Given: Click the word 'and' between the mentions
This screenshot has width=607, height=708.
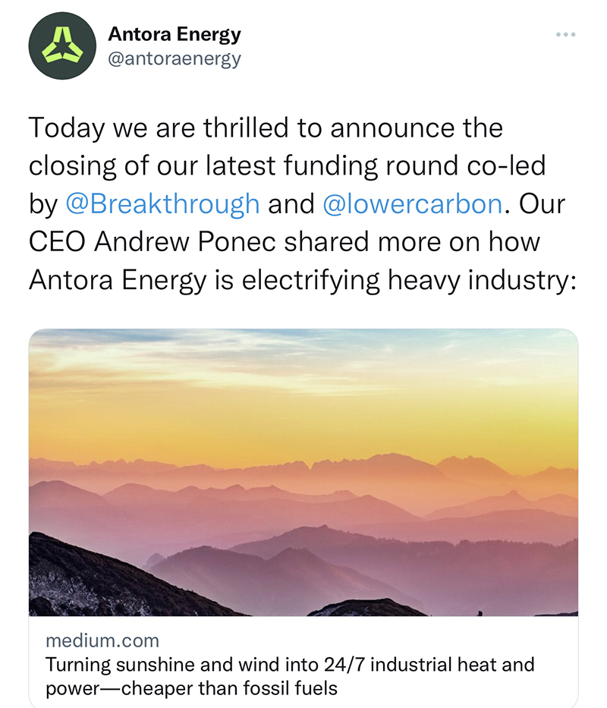Looking at the screenshot, I should [x=291, y=204].
